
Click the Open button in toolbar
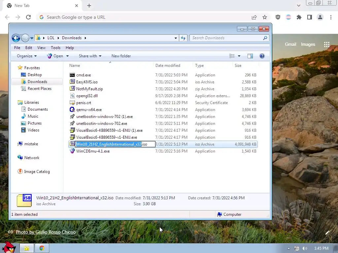pos(55,56)
